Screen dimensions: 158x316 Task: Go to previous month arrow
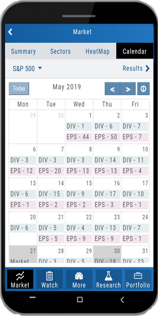coord(112,89)
